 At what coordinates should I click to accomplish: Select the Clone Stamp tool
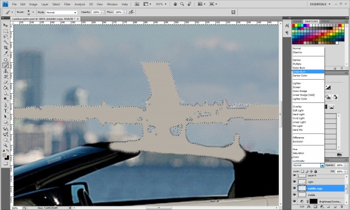pyautogui.click(x=5, y=71)
